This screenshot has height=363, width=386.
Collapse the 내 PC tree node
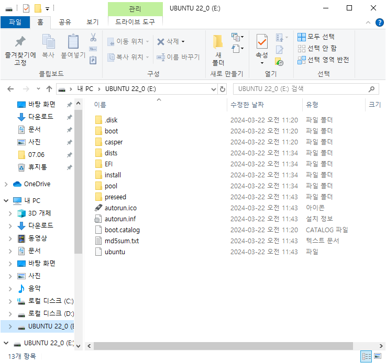coord(6,201)
